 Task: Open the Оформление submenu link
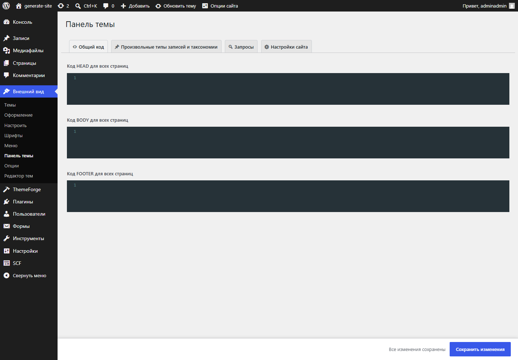[18, 115]
